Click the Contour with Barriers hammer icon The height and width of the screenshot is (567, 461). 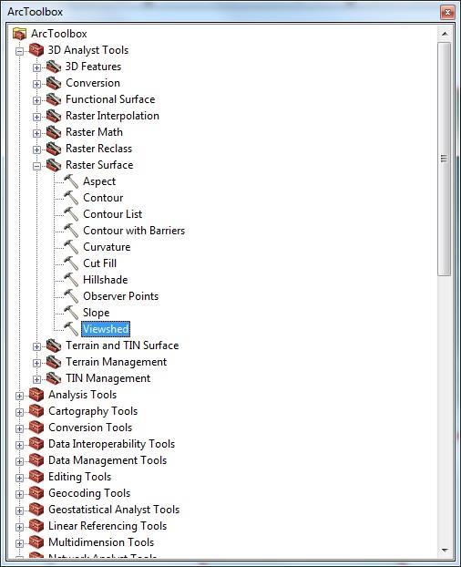(x=71, y=231)
